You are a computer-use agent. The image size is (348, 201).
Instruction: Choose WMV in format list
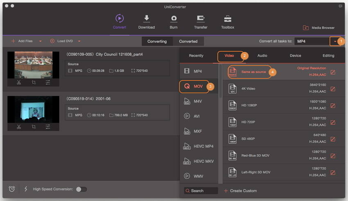199,176
